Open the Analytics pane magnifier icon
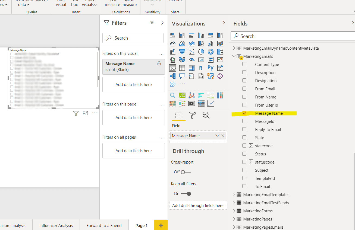This screenshot has height=230, width=355. click(x=206, y=115)
